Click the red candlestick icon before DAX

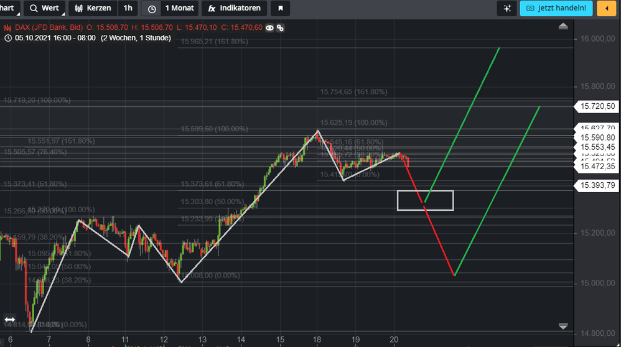click(8, 28)
